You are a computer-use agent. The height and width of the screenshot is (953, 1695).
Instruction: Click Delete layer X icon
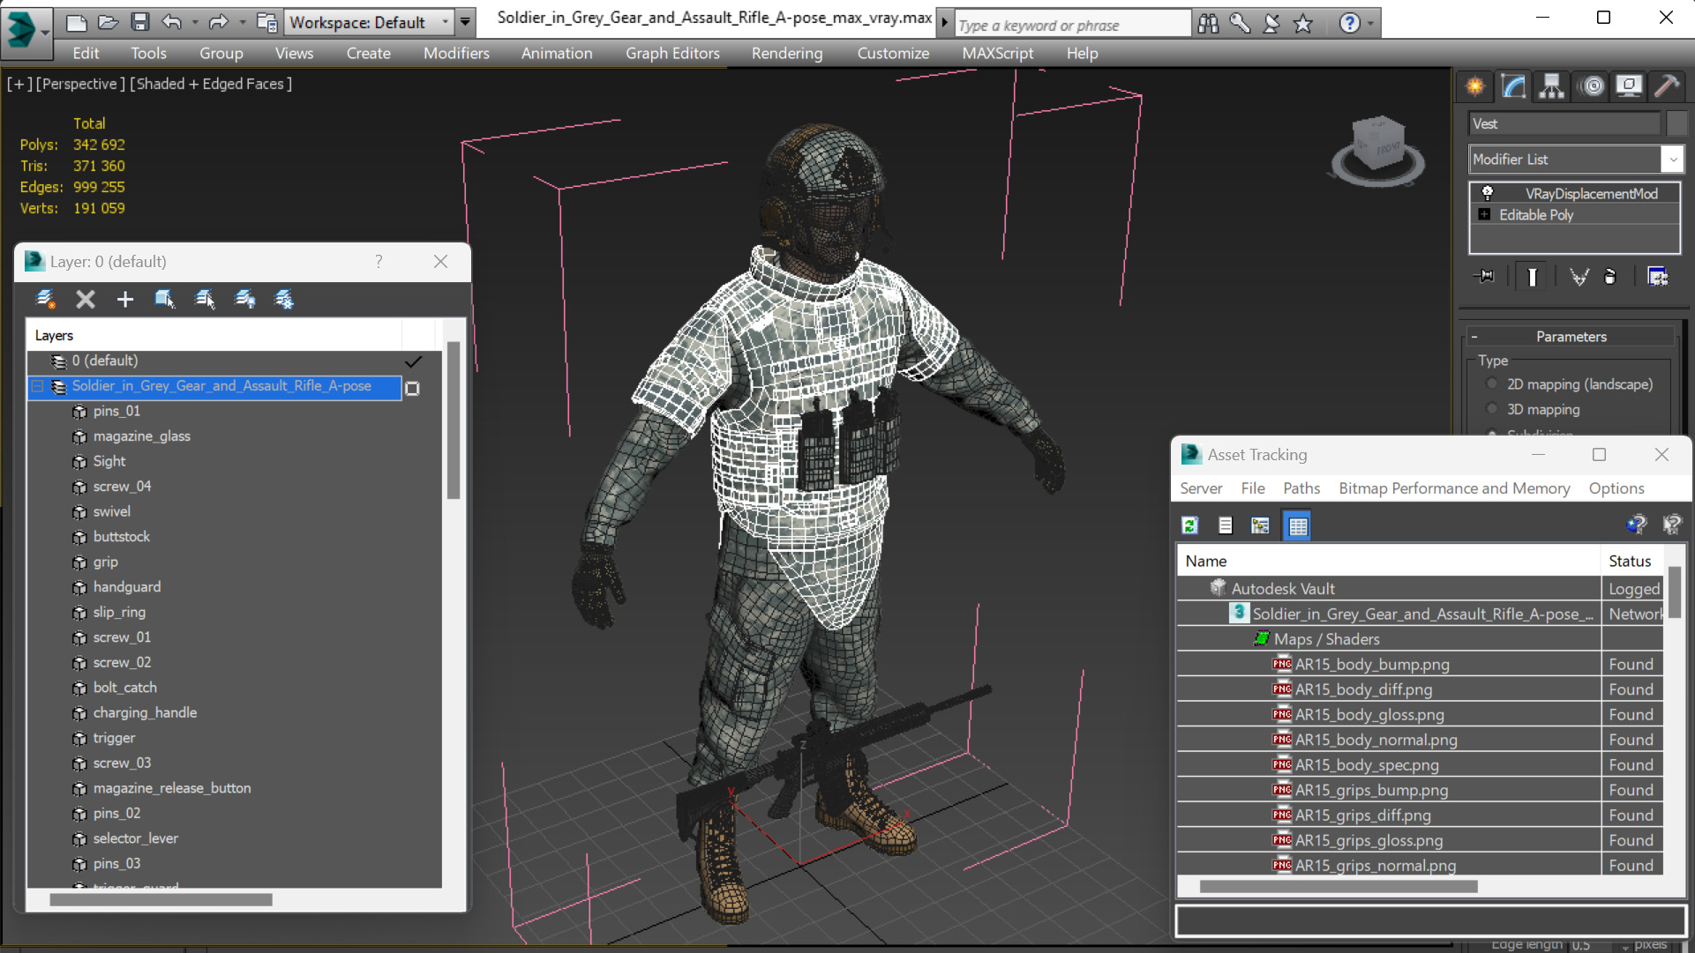coord(86,300)
